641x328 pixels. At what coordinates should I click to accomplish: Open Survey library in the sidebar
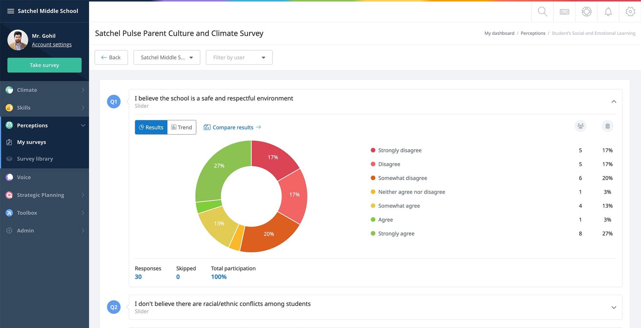tap(35, 159)
